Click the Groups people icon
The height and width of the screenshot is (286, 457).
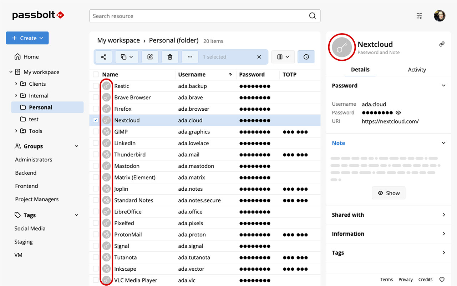pos(17,146)
